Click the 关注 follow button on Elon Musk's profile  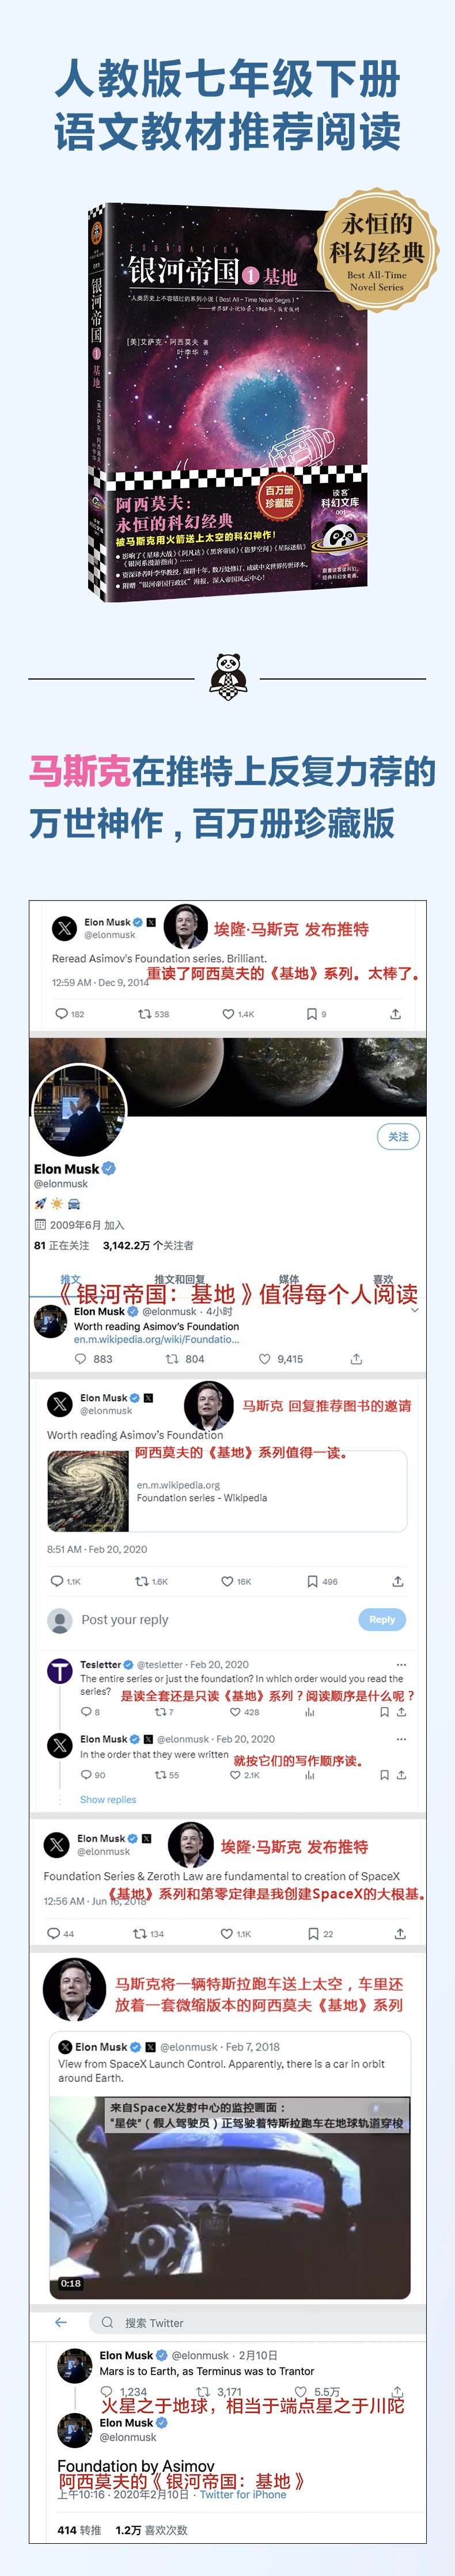pyautogui.click(x=398, y=1136)
